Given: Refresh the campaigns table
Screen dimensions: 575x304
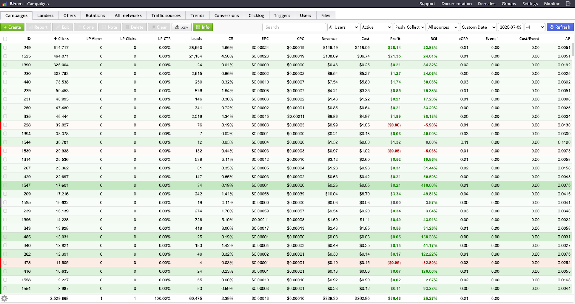Looking at the screenshot, I should (x=560, y=27).
